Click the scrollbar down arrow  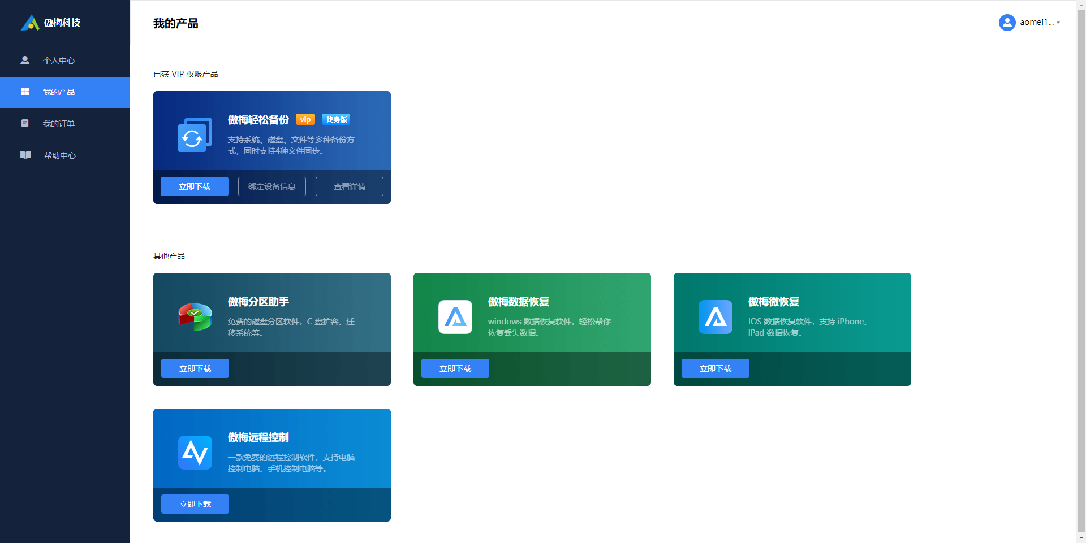(x=1081, y=538)
